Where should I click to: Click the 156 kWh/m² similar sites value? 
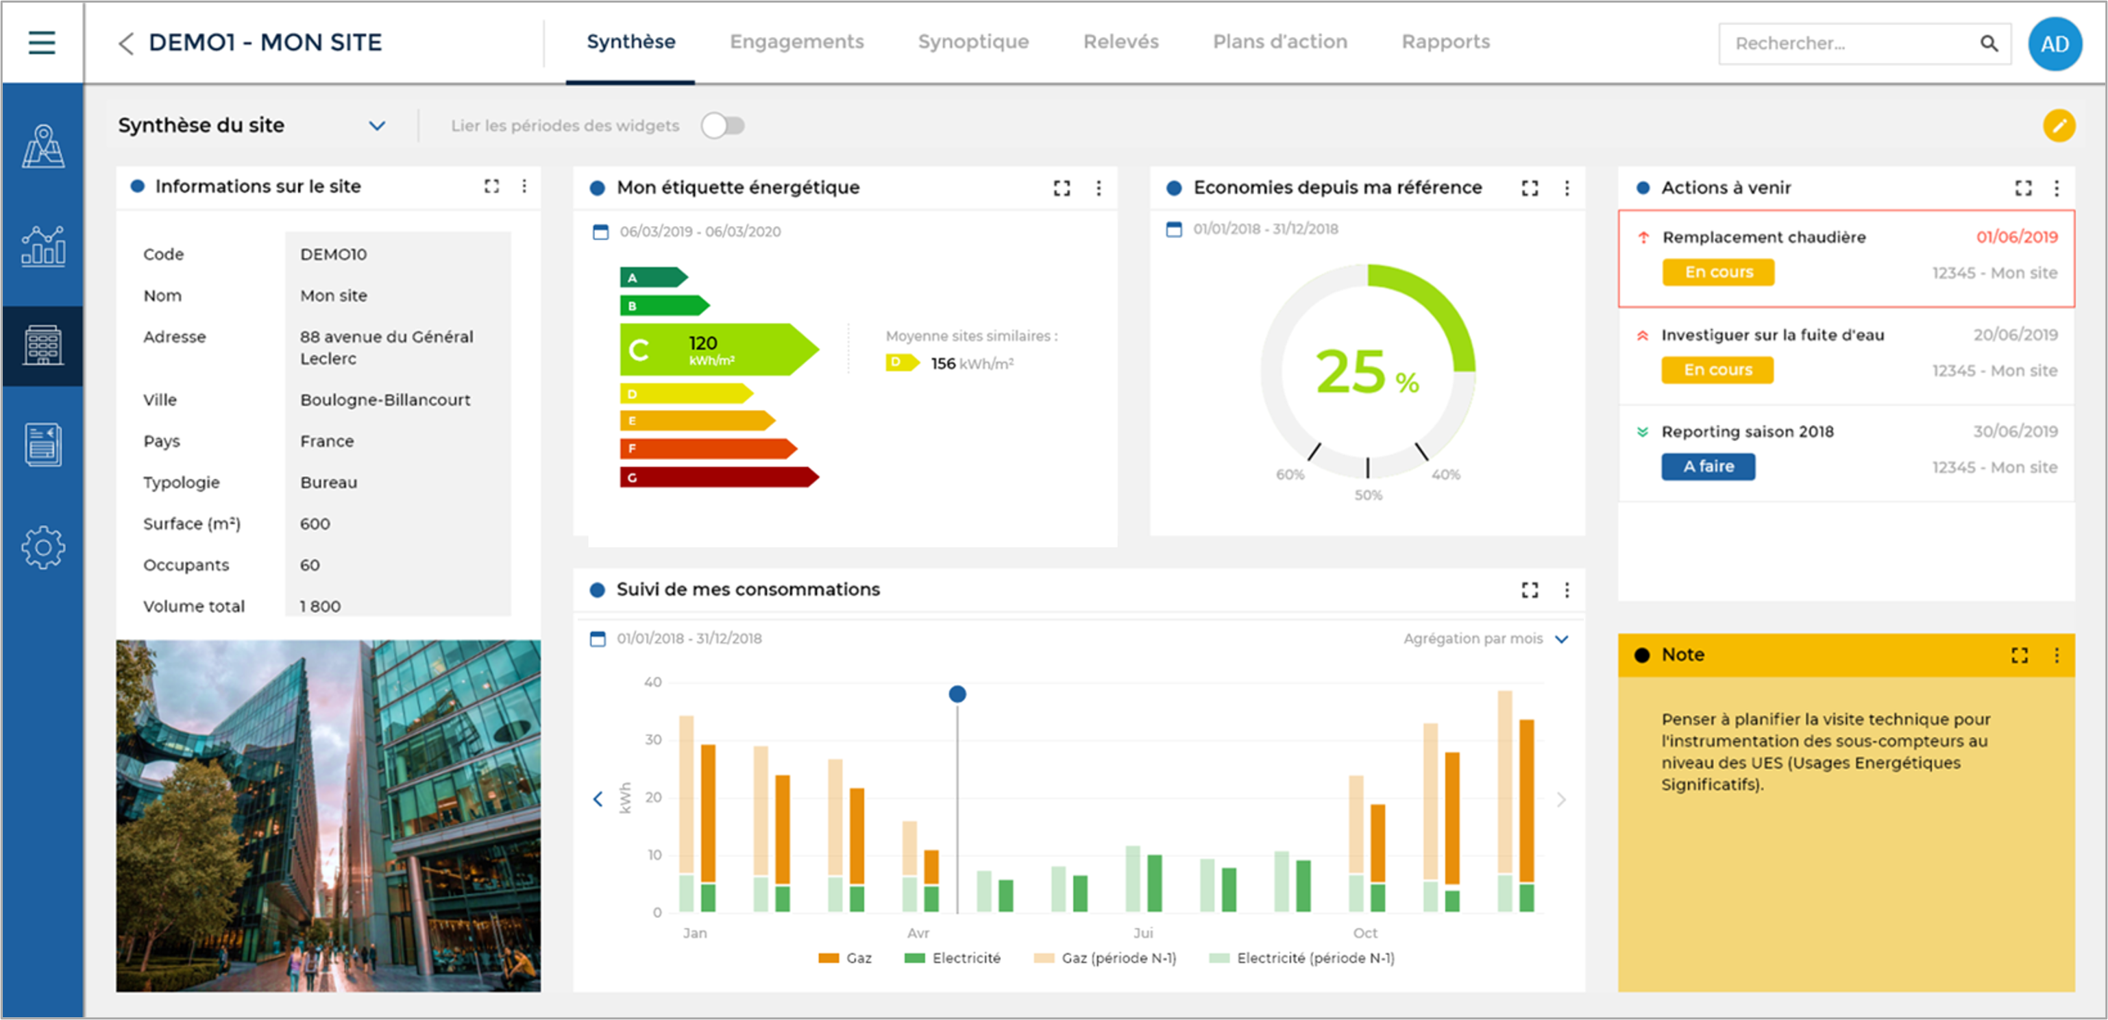972,363
